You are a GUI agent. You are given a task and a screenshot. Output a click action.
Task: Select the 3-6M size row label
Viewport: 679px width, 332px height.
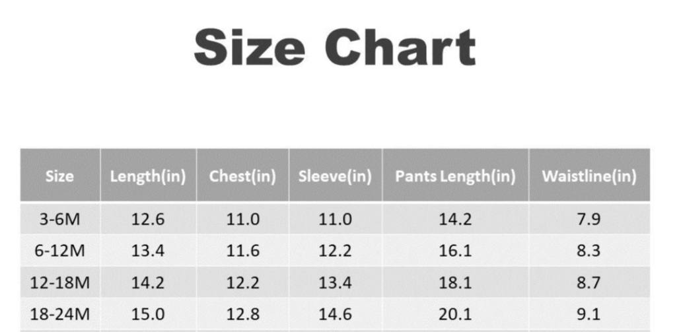pos(59,219)
